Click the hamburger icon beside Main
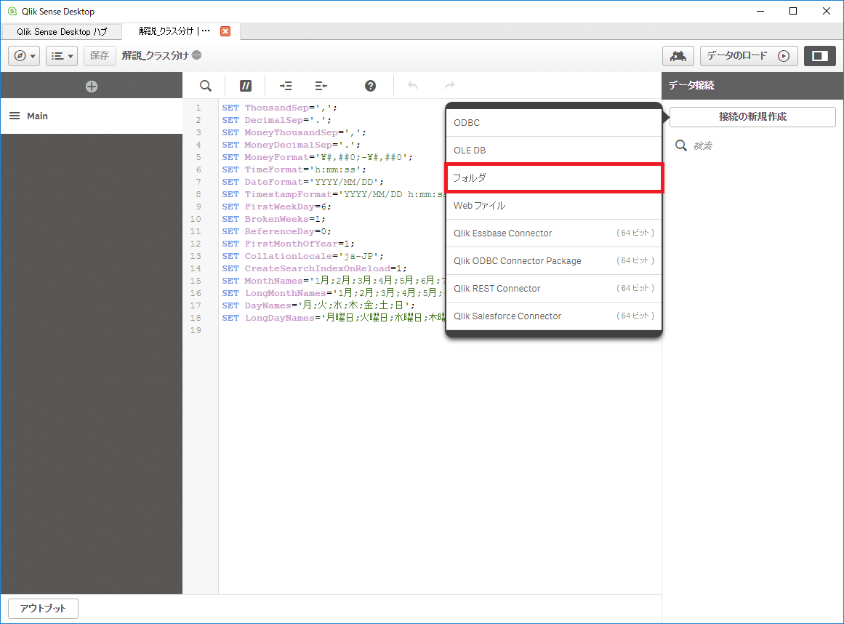This screenshot has height=624, width=844. click(x=15, y=116)
